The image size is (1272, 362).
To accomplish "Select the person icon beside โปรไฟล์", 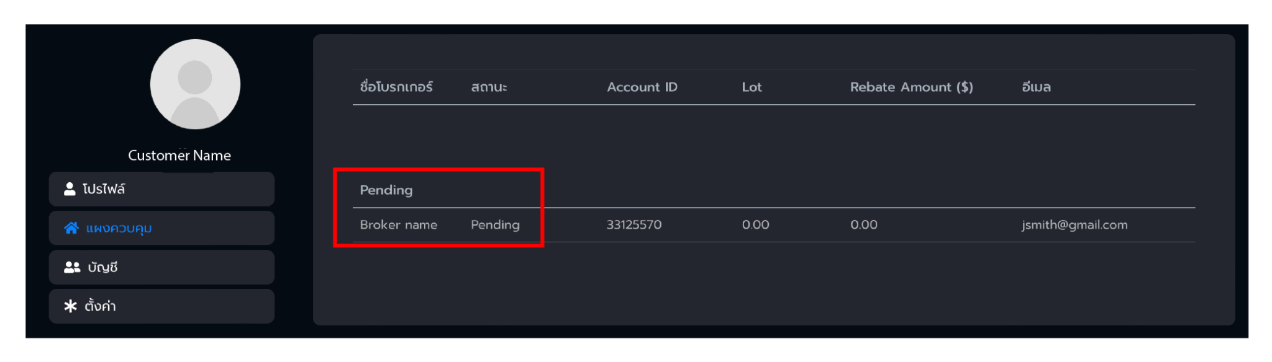I will click(x=70, y=188).
